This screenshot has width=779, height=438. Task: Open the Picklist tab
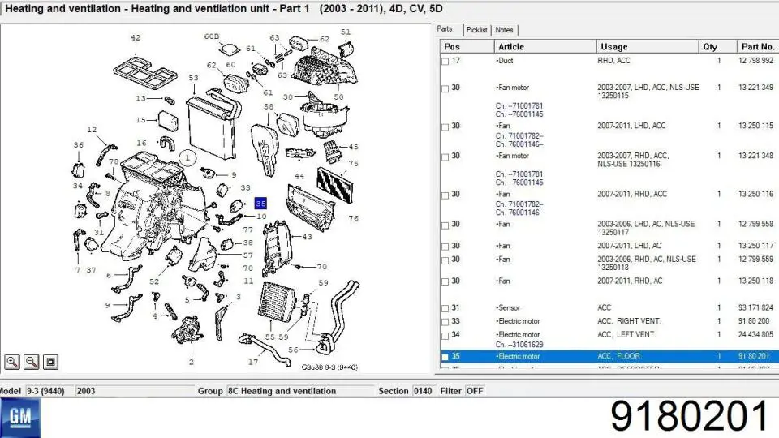[477, 30]
